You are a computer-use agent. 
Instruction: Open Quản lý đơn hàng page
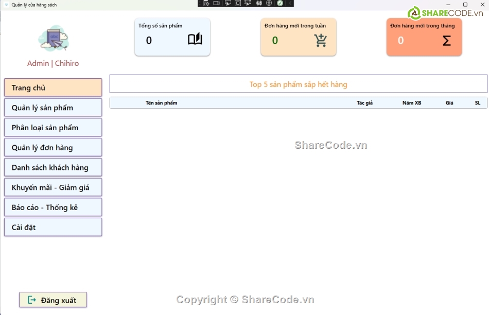[x=53, y=148]
